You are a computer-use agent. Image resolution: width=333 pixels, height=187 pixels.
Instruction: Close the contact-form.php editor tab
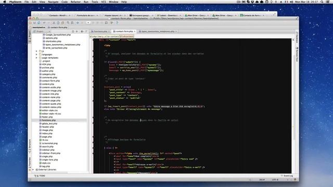click(135, 31)
